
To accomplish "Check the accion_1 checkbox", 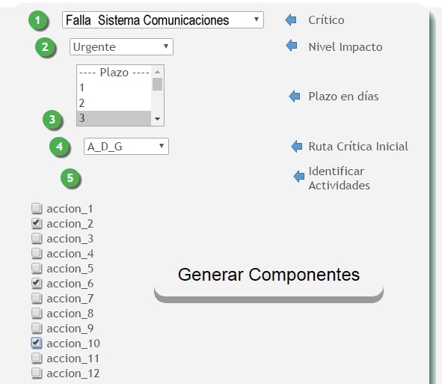I will coord(37,208).
